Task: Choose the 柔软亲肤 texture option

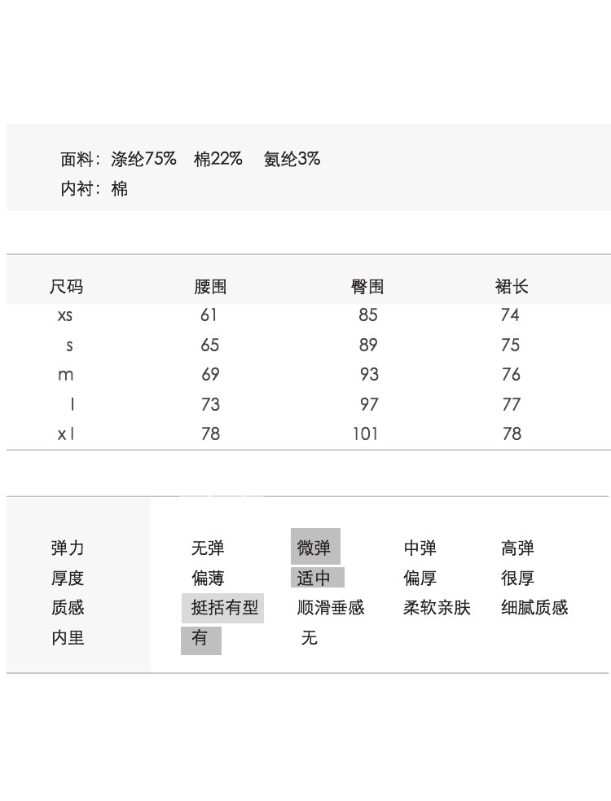Action: pos(437,608)
